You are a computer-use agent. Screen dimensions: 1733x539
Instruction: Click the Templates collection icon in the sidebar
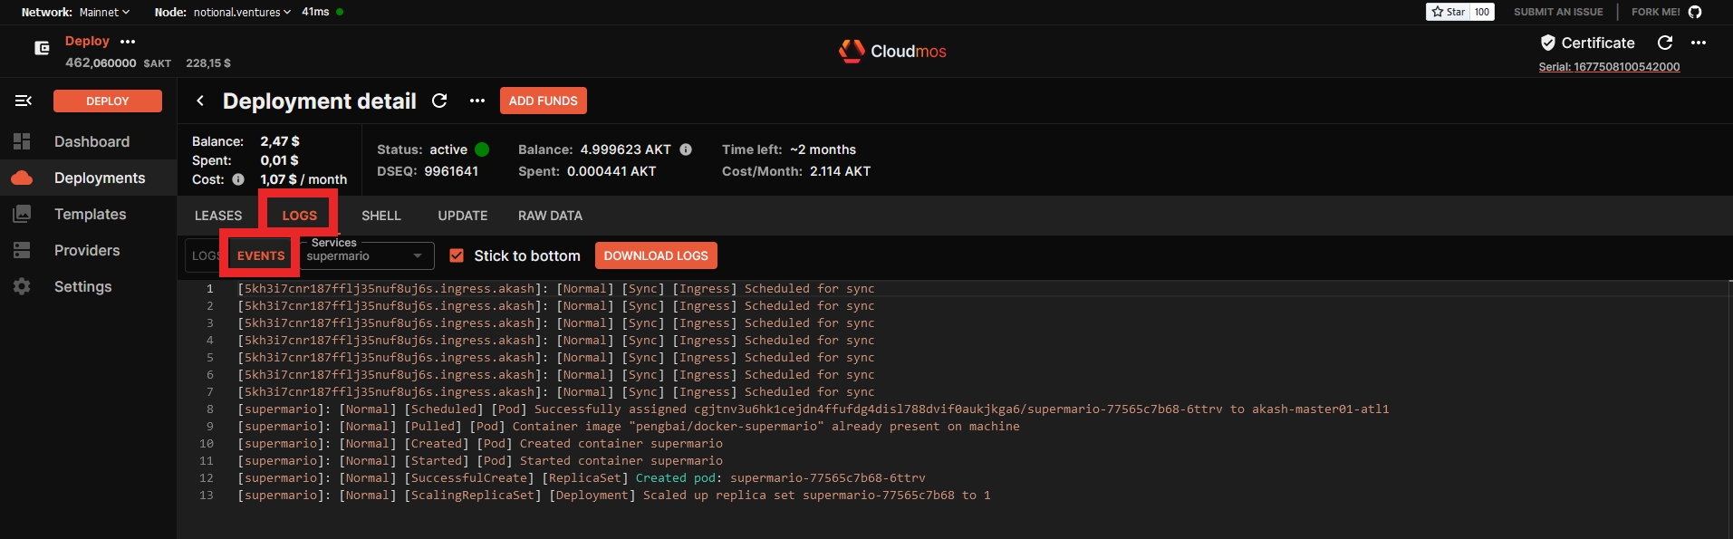coord(22,214)
